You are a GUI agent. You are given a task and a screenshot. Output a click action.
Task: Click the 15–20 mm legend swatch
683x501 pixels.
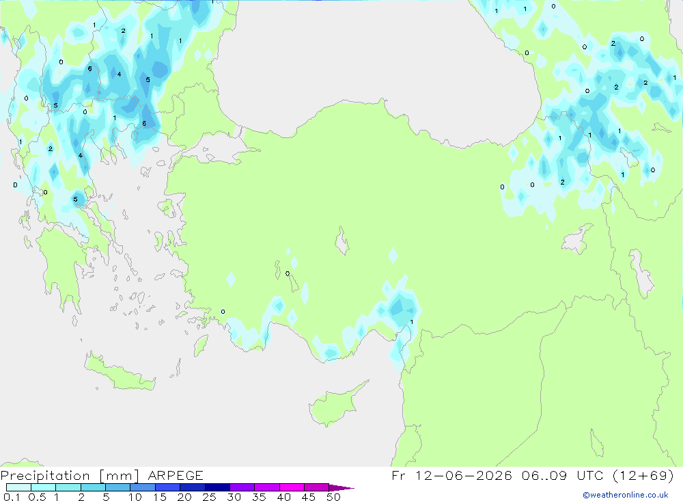[x=168, y=487]
